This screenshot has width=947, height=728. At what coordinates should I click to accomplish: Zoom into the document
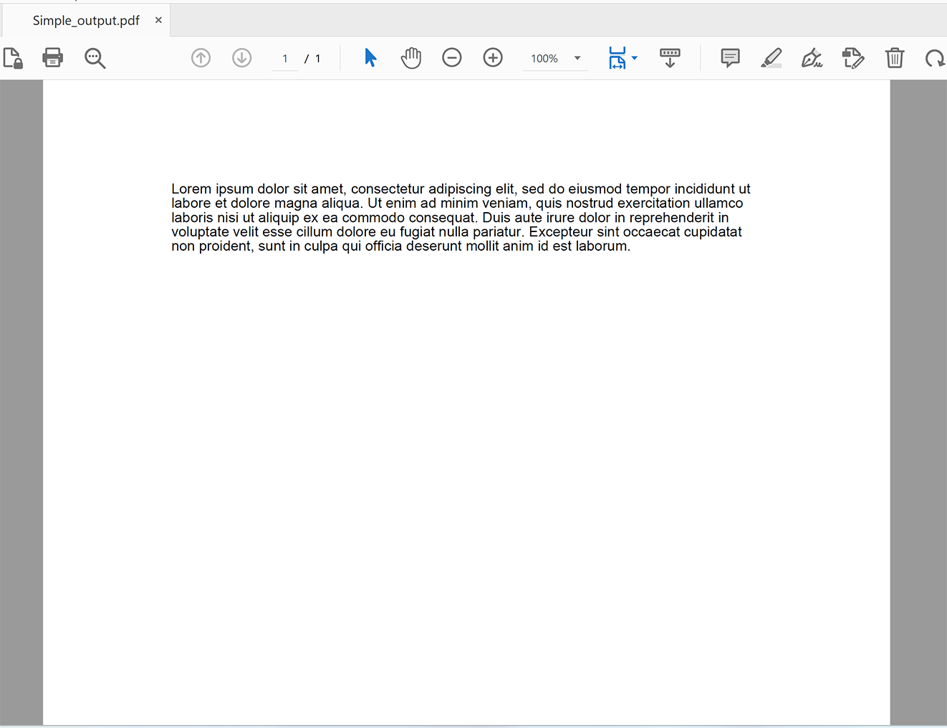(x=493, y=58)
